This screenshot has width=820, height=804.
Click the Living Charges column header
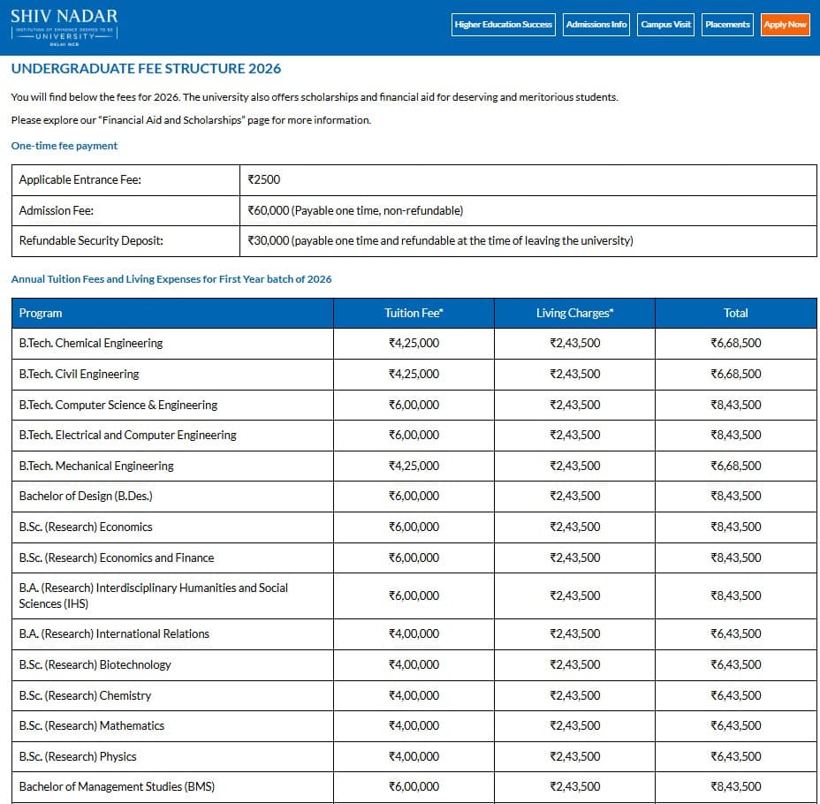574,313
